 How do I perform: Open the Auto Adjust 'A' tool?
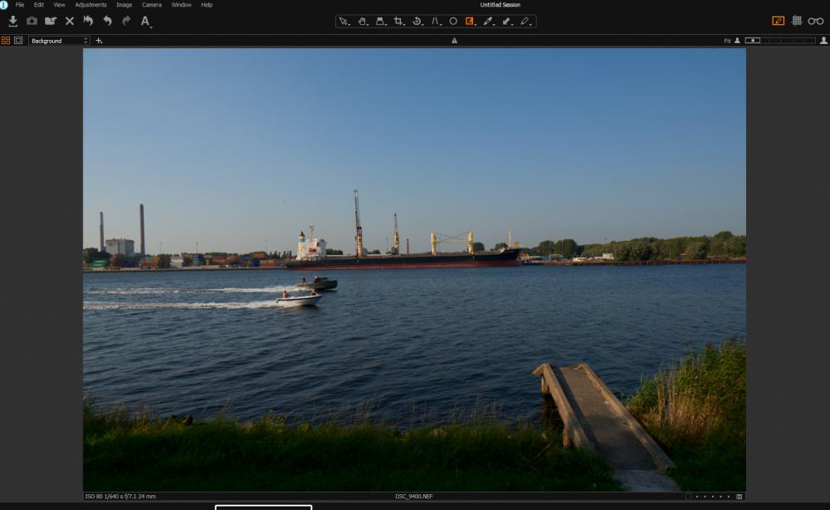coord(145,22)
